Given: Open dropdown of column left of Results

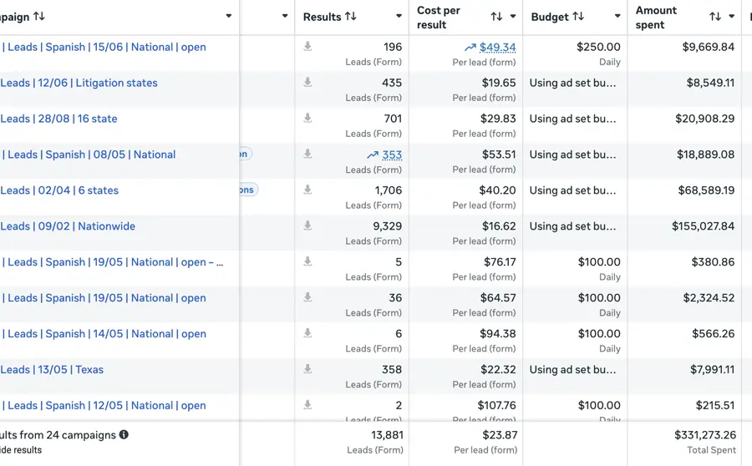Looking at the screenshot, I should point(285,17).
